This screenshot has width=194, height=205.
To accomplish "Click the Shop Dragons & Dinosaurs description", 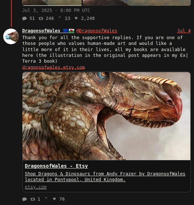I will 105,177.
